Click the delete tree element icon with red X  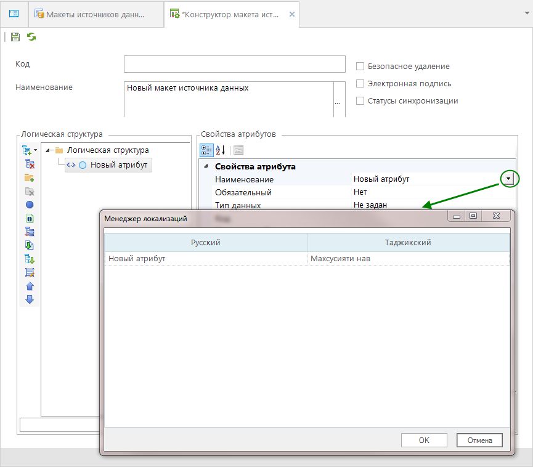(x=29, y=164)
